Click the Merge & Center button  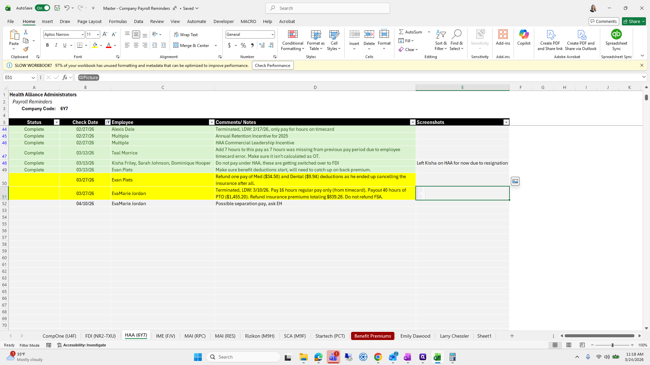pyautogui.click(x=192, y=45)
